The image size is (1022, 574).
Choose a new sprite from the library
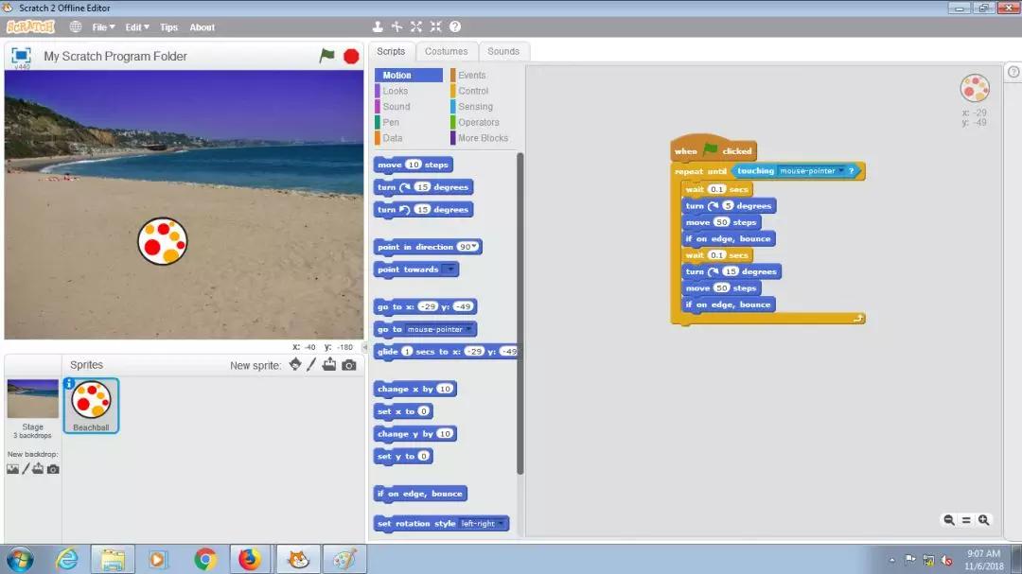tap(295, 365)
